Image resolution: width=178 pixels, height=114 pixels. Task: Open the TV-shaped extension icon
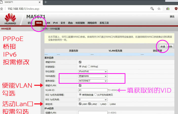point(168,9)
